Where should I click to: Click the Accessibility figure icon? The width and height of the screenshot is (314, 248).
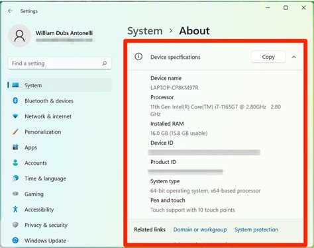[15, 209]
